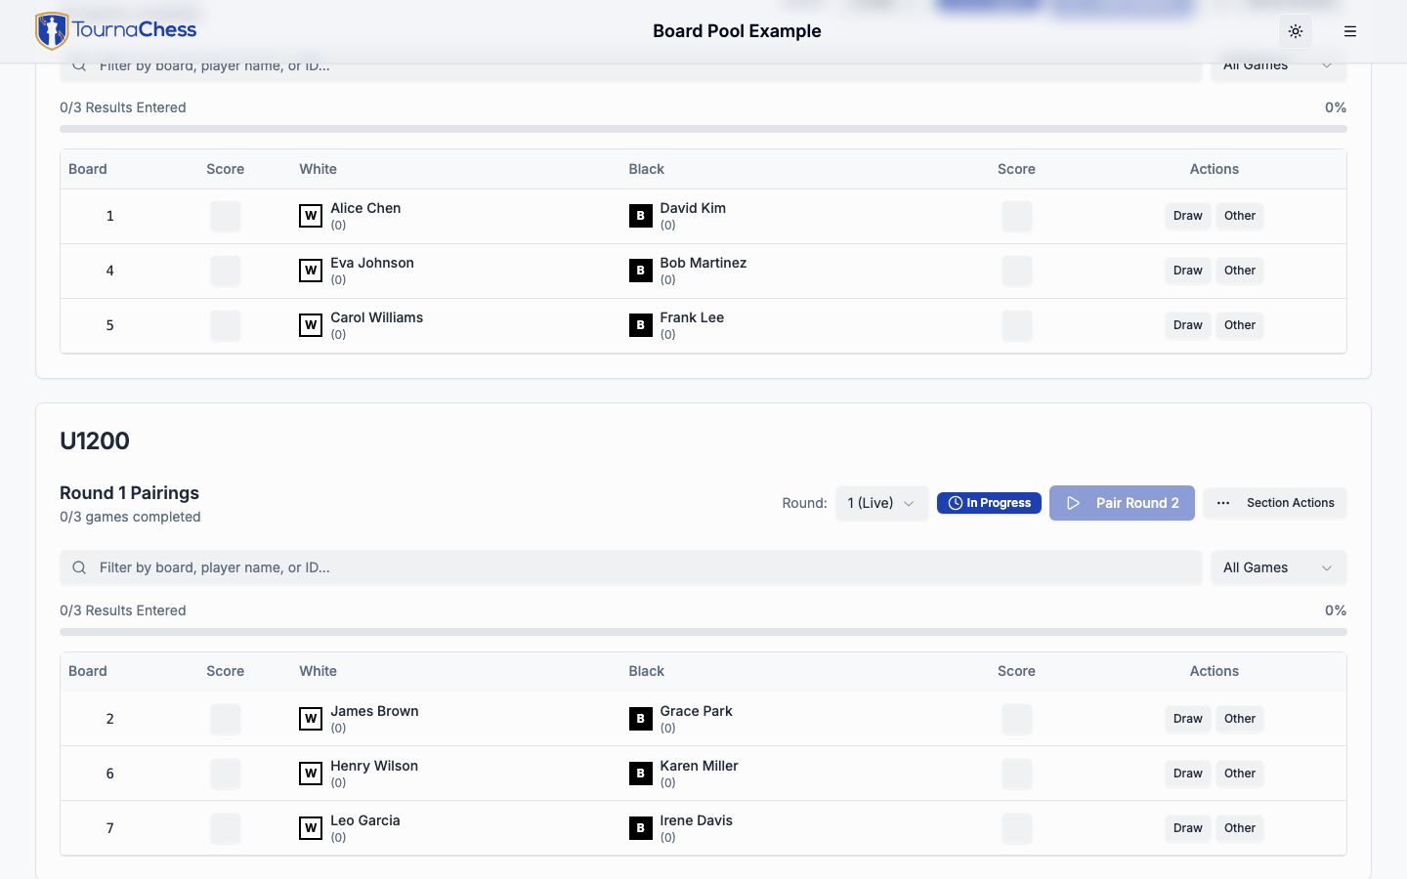Open Other options for board 2
Screen dimensions: 1407x879
coord(1240,719)
